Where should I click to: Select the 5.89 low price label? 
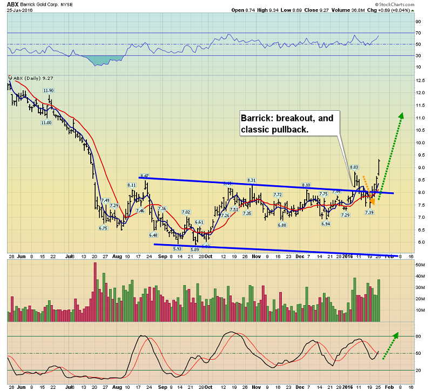[195, 250]
